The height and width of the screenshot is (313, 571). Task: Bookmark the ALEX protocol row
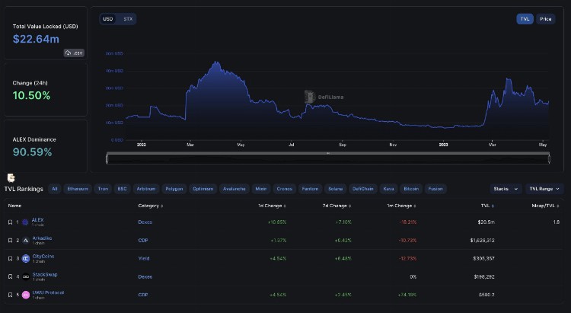[10, 222]
